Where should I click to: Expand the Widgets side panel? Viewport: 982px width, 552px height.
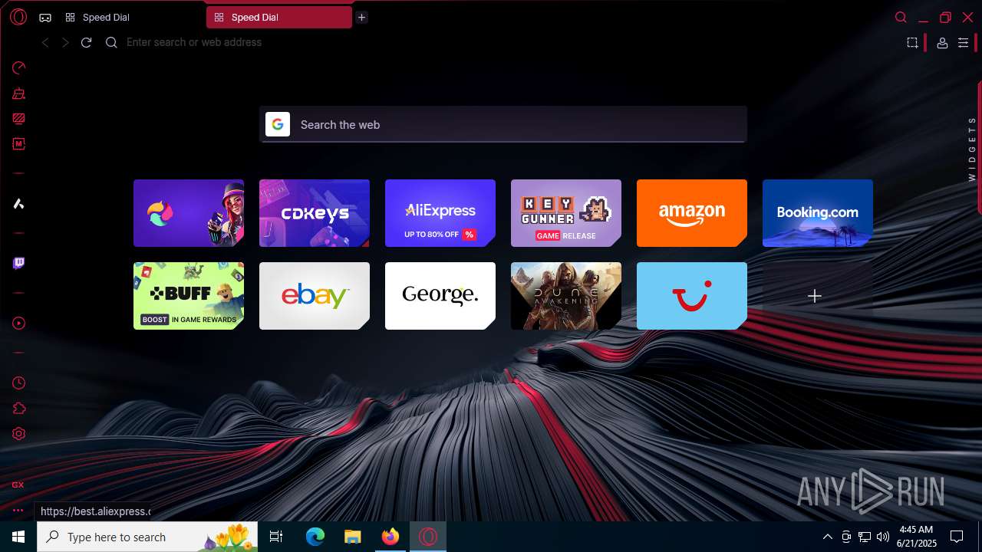[x=972, y=148]
